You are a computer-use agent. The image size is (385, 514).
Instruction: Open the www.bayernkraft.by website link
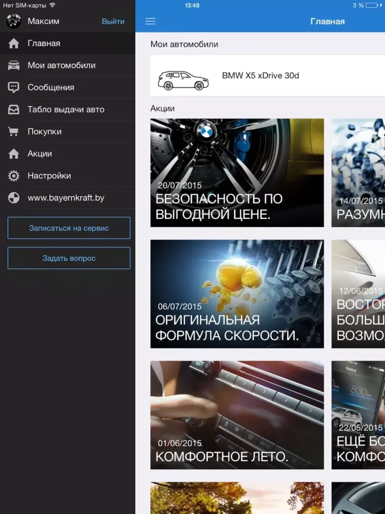click(x=66, y=198)
